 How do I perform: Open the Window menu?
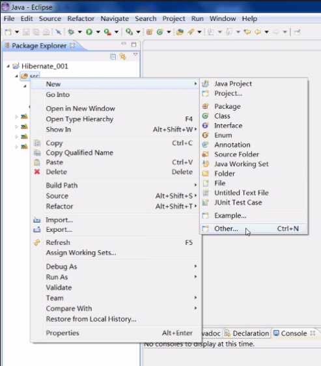pyautogui.click(x=223, y=18)
